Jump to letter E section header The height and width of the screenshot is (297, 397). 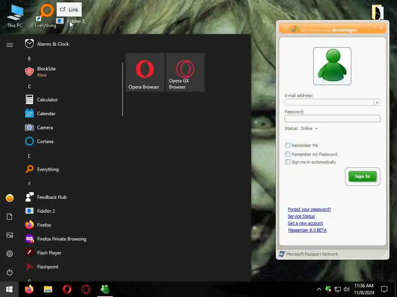click(x=29, y=156)
